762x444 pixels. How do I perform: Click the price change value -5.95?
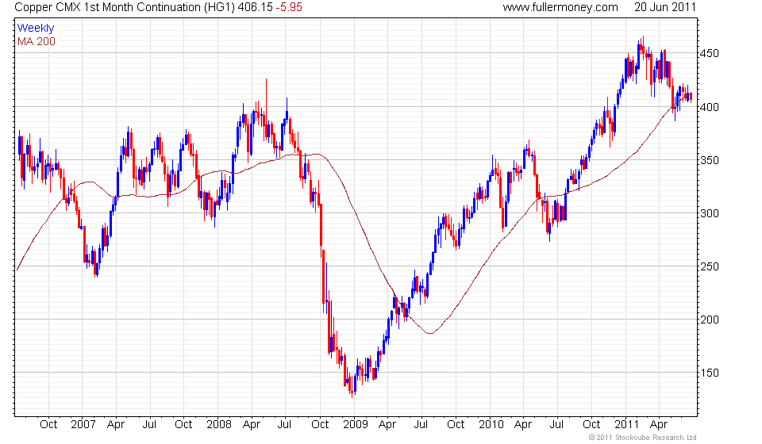coord(289,7)
